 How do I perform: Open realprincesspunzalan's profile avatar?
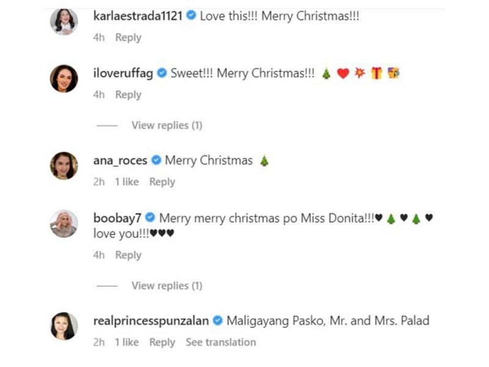pyautogui.click(x=64, y=326)
